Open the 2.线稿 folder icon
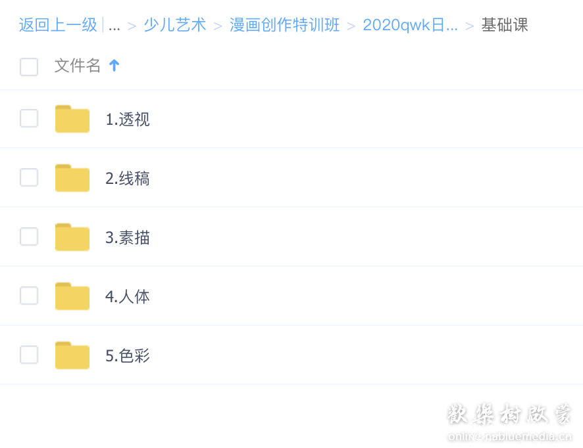The image size is (583, 448). tap(72, 178)
